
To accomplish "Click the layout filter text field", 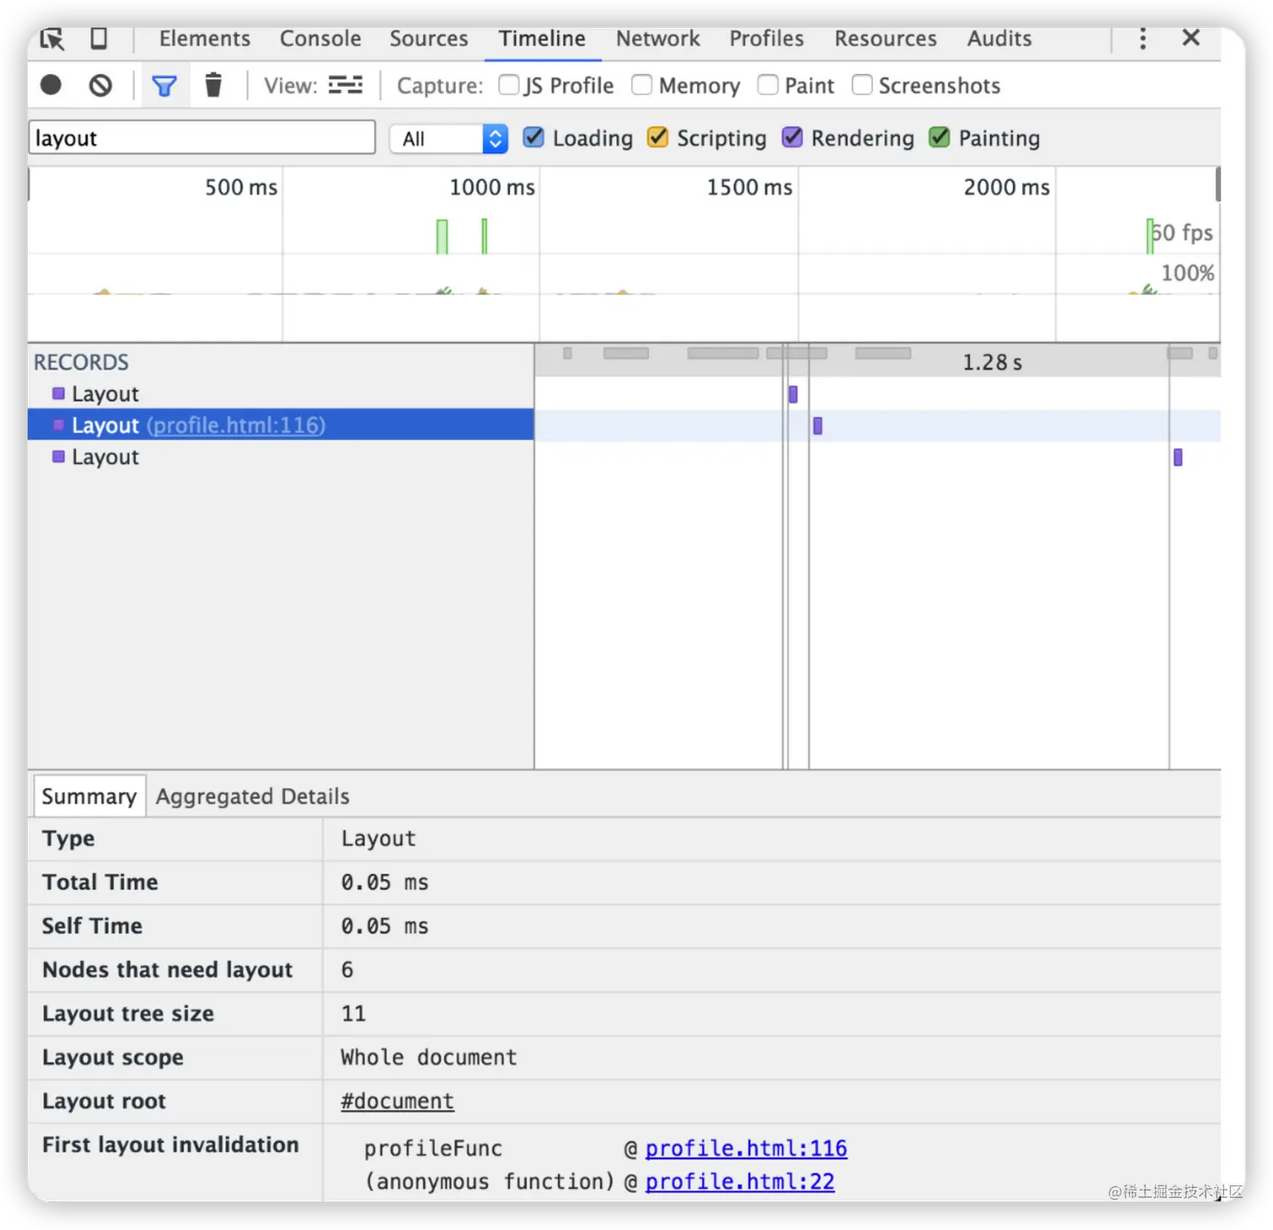I will point(202,137).
